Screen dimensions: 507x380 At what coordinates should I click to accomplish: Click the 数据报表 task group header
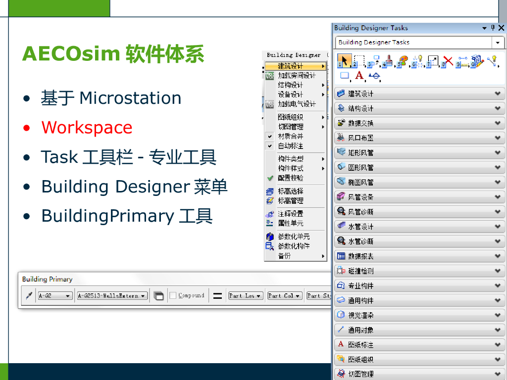[x=419, y=256]
